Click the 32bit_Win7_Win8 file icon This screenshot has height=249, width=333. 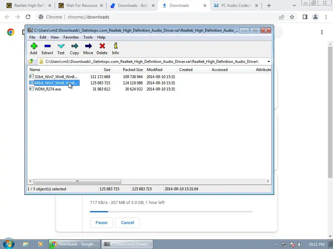point(32,77)
